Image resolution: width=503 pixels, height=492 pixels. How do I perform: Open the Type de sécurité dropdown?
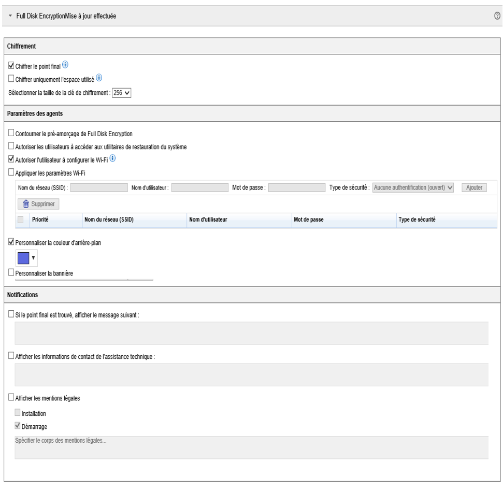[413, 187]
